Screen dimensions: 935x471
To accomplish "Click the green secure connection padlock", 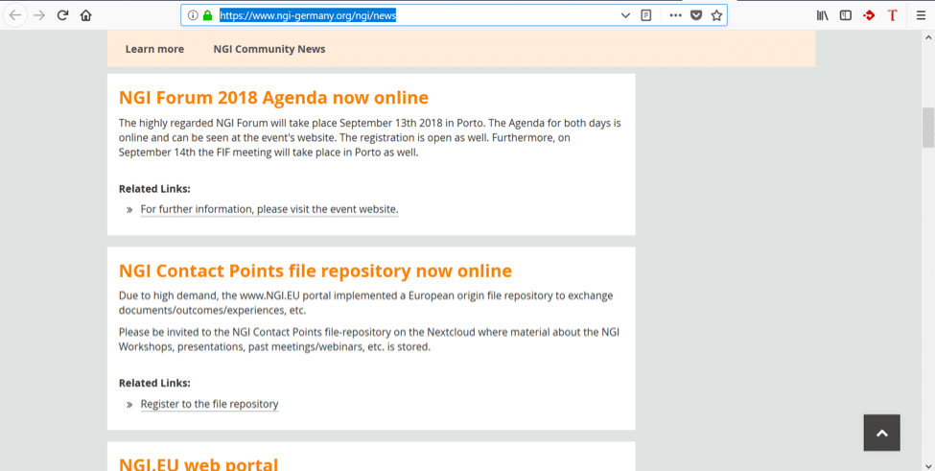I will pos(207,15).
